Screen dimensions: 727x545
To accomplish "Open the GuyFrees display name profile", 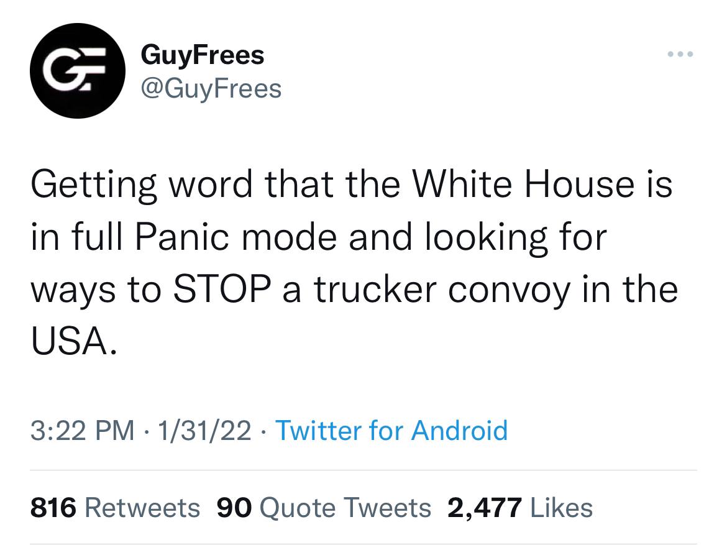I will [x=202, y=56].
